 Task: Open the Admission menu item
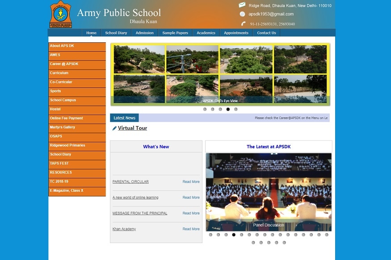tap(144, 33)
